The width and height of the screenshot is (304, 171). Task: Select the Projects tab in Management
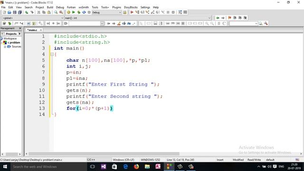point(11,34)
